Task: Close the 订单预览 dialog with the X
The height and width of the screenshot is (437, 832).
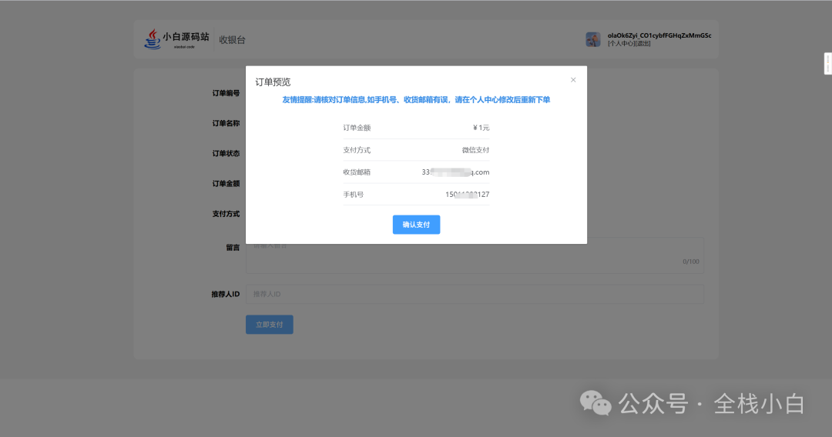Action: point(573,80)
